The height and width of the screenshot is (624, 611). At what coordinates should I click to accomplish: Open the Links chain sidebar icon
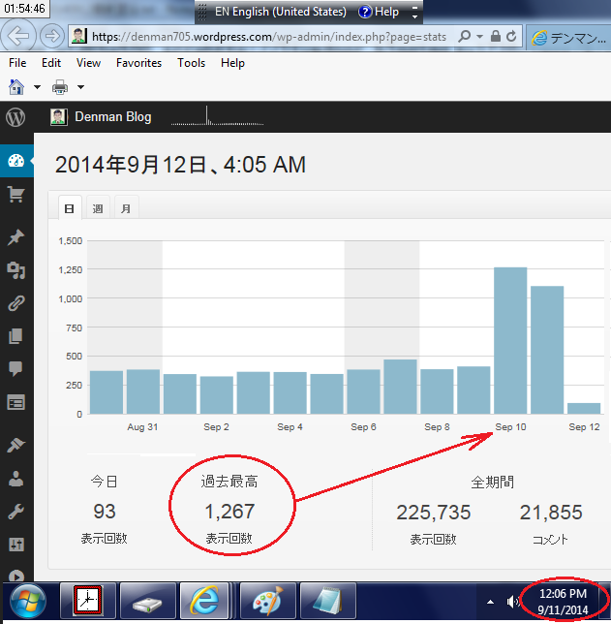(15, 303)
